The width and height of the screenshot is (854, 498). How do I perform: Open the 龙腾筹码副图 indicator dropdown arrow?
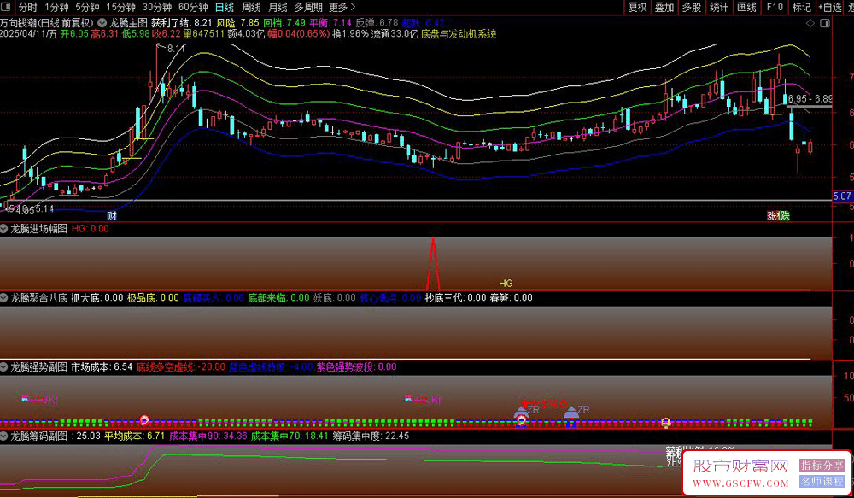(x=4, y=436)
